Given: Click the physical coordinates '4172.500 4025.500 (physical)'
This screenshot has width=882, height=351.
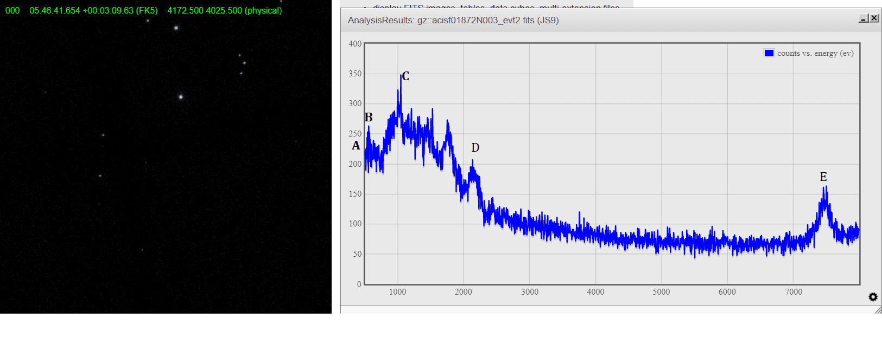Looking at the screenshot, I should [225, 10].
